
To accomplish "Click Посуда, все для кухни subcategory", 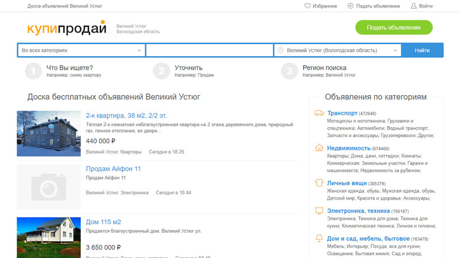I will (395, 247).
